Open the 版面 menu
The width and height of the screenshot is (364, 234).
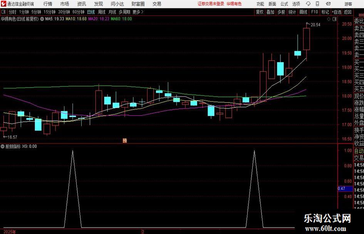point(272,4)
